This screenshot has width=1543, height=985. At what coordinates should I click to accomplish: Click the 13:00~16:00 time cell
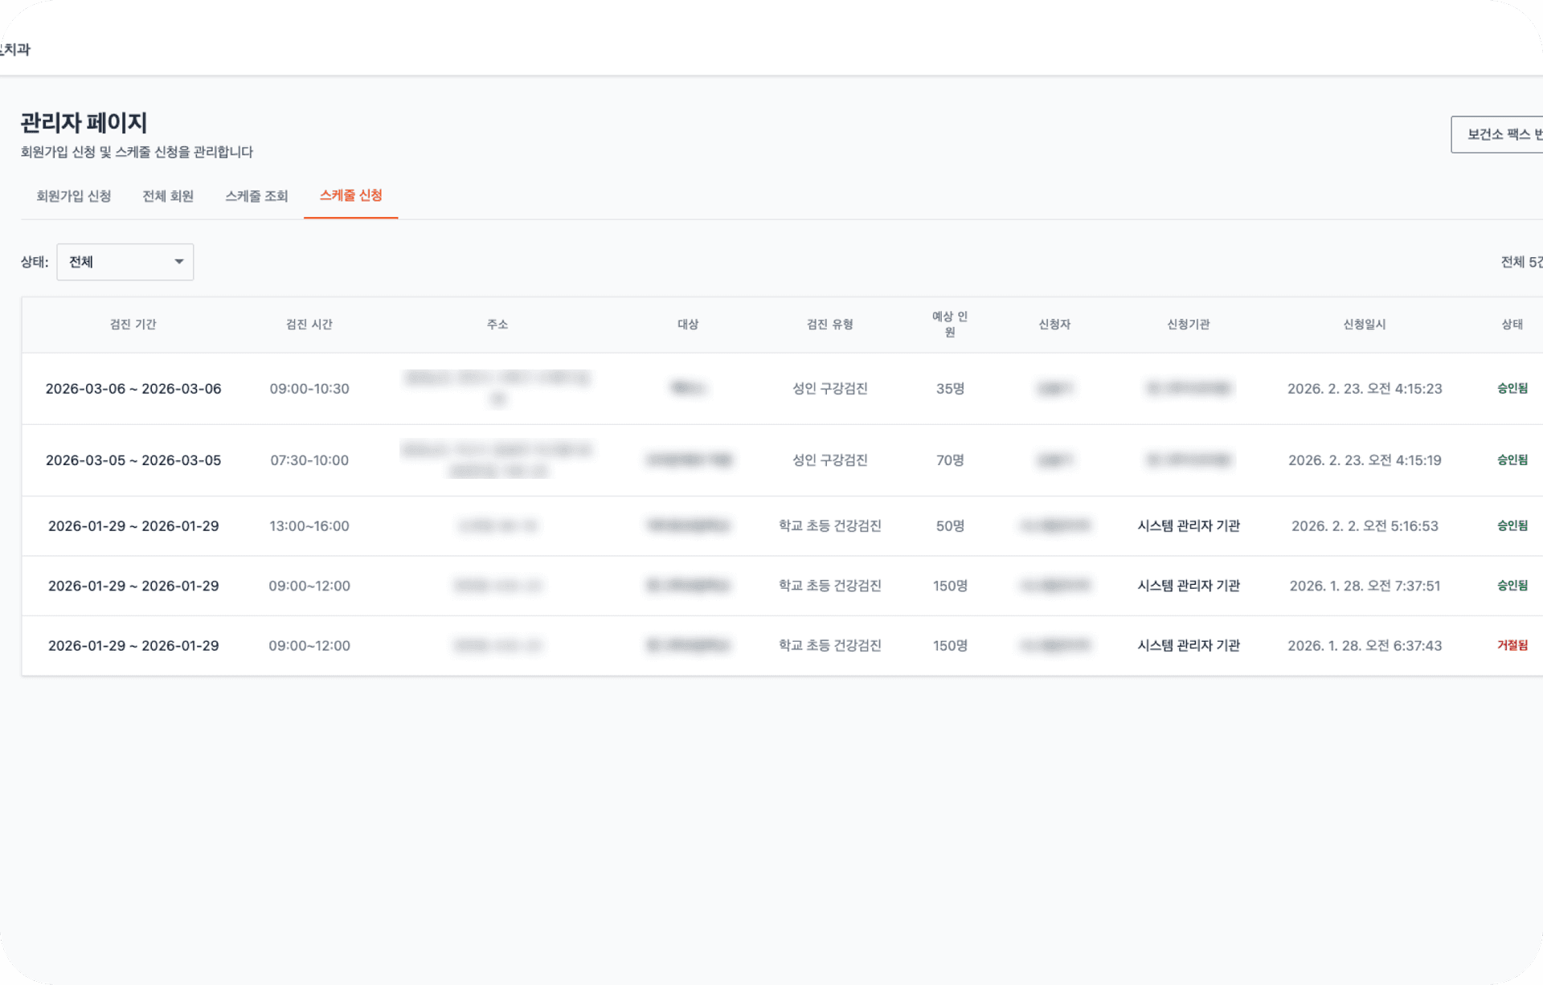pyautogui.click(x=309, y=526)
